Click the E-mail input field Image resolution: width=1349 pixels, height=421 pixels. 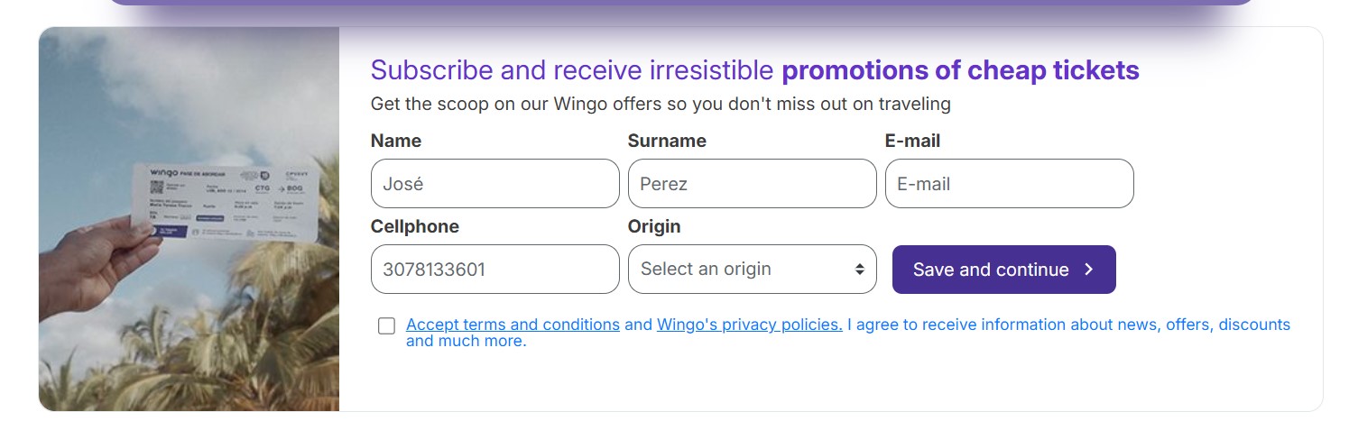click(x=1009, y=184)
